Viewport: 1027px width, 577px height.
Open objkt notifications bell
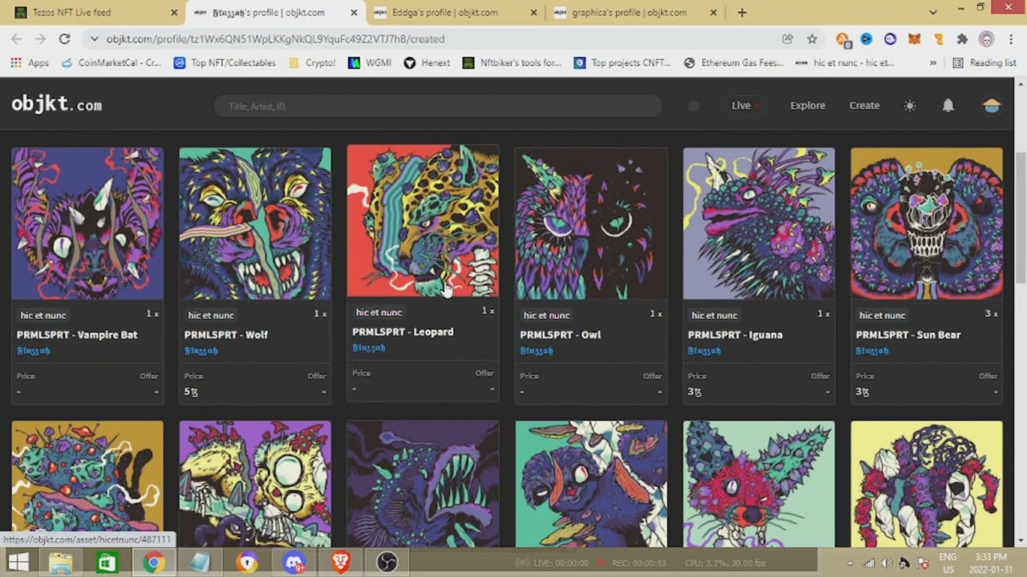pyautogui.click(x=948, y=106)
